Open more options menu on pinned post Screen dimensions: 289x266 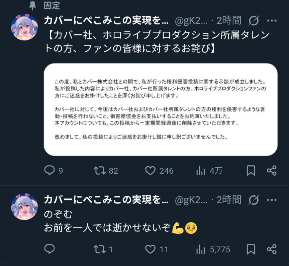pos(272,21)
